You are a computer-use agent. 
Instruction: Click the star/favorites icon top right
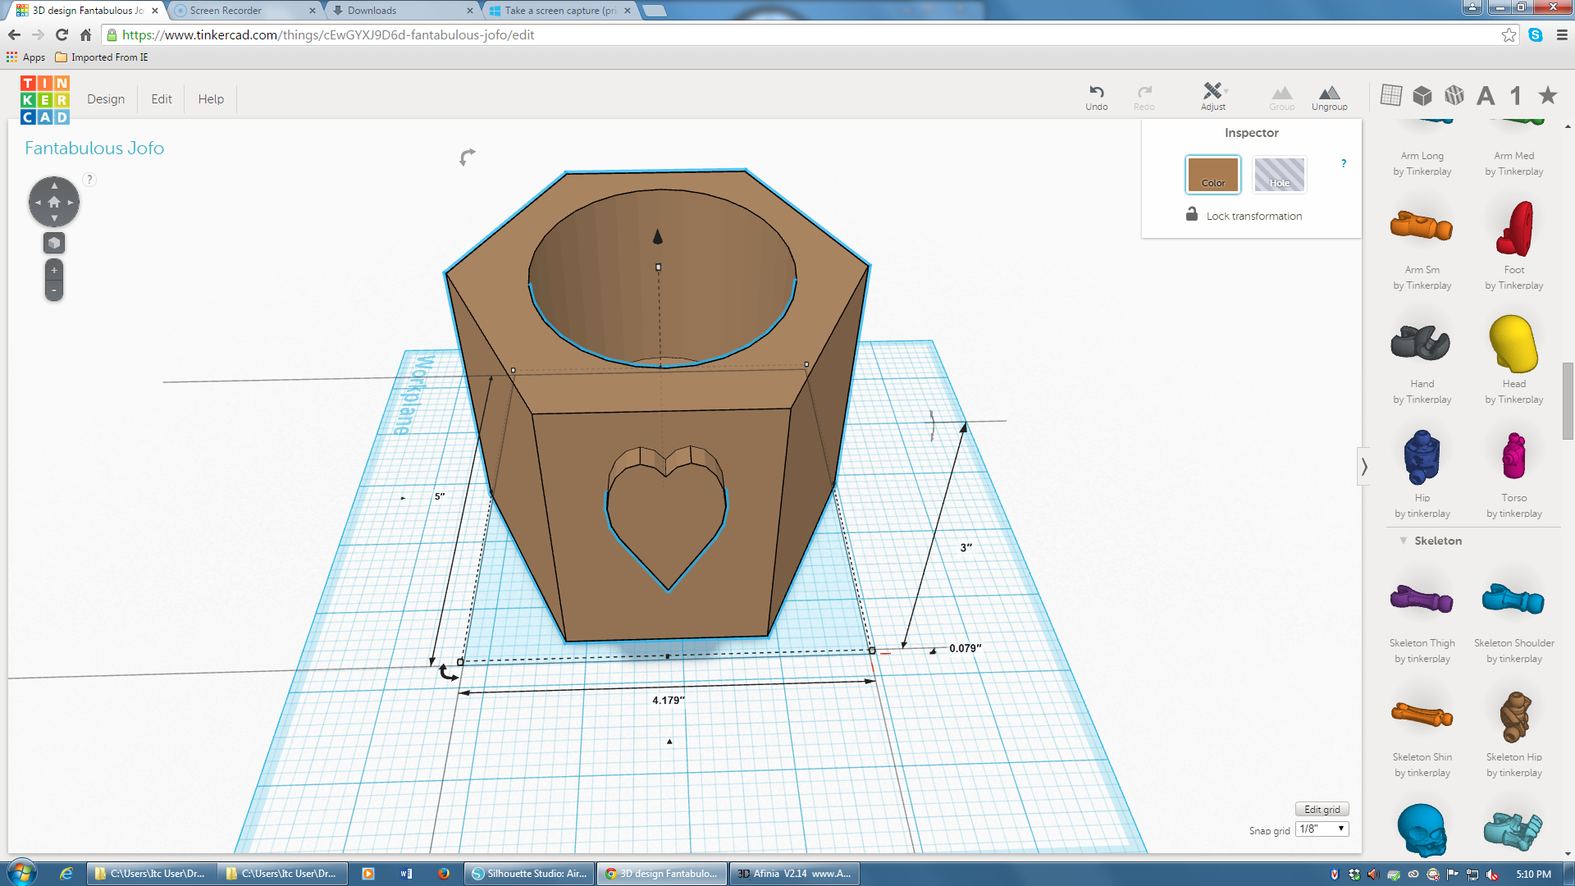[1549, 95]
